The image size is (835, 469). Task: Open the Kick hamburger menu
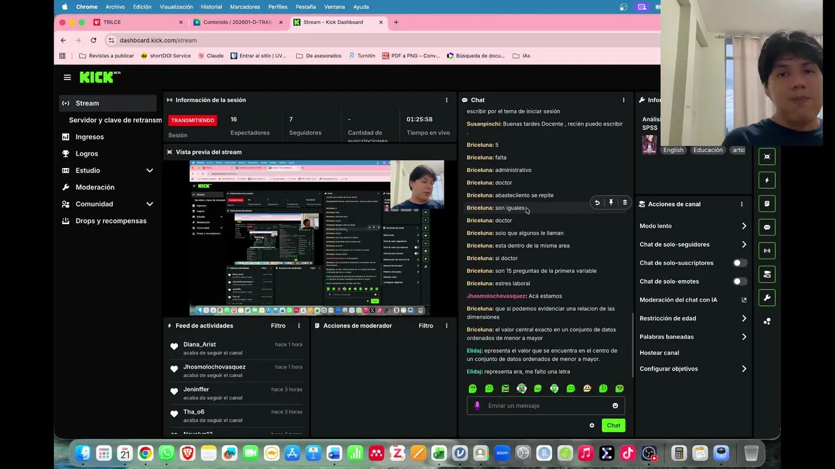tap(67, 78)
